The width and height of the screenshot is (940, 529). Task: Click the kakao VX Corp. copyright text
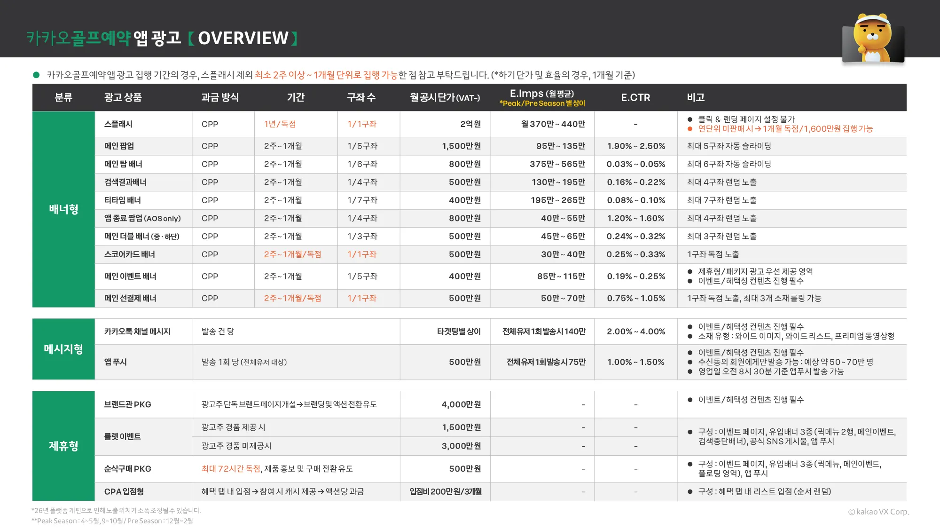878,512
